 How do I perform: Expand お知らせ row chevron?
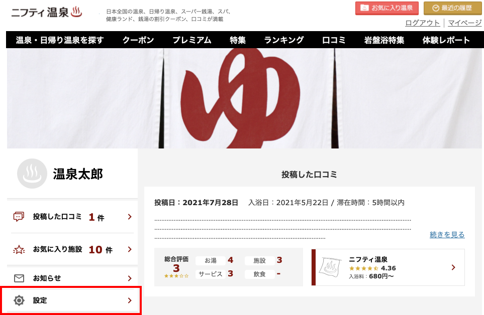[x=130, y=278]
